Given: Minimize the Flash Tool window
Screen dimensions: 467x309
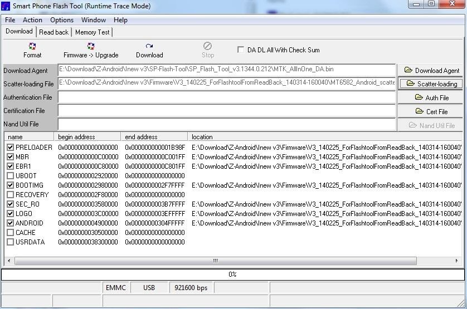Looking at the screenshot, I should [x=416, y=4].
